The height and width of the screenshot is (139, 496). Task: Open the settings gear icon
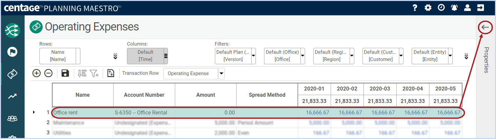(428, 8)
